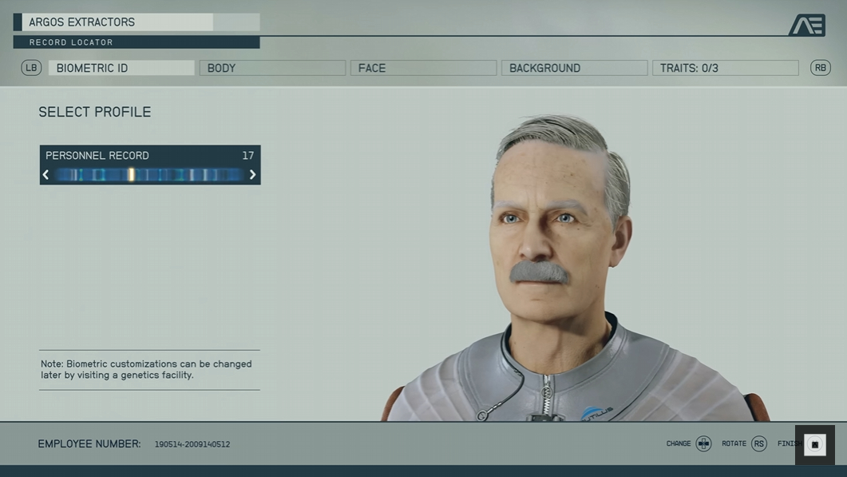Viewport: 847px width, 477px height.
Task: Click the highlighted marker on the record slider
Action: [x=131, y=174]
